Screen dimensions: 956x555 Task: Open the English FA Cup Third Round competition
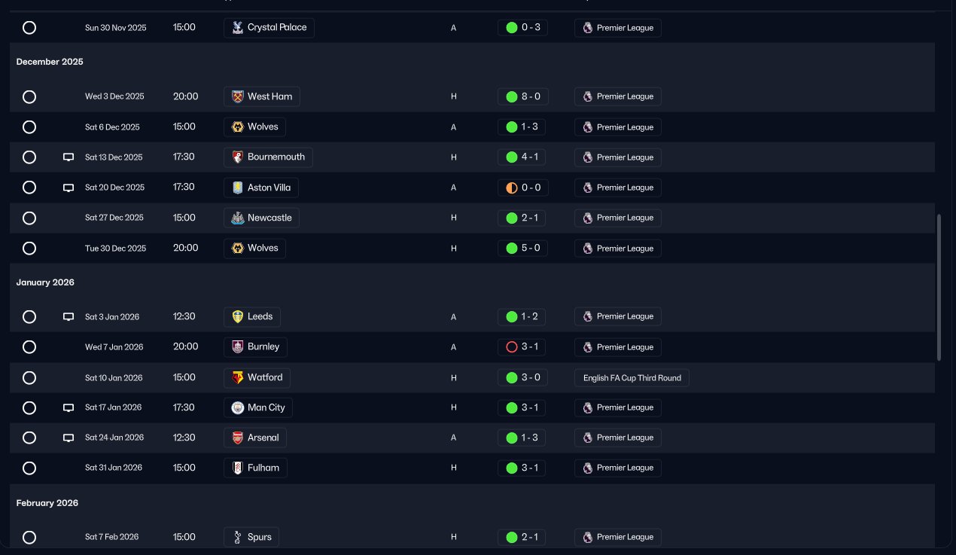click(632, 378)
